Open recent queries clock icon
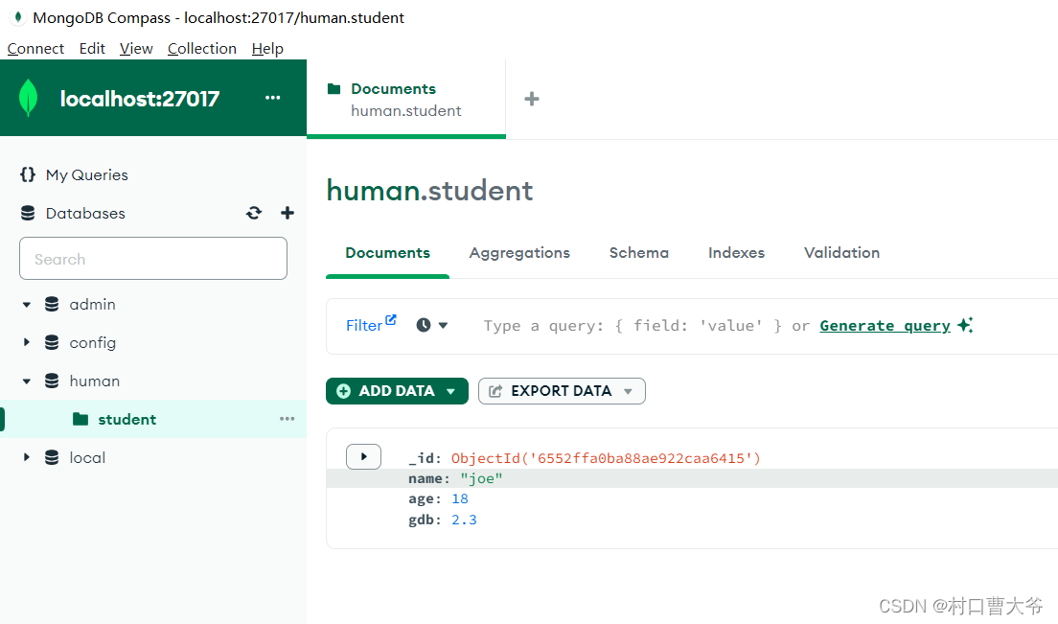 coord(423,325)
